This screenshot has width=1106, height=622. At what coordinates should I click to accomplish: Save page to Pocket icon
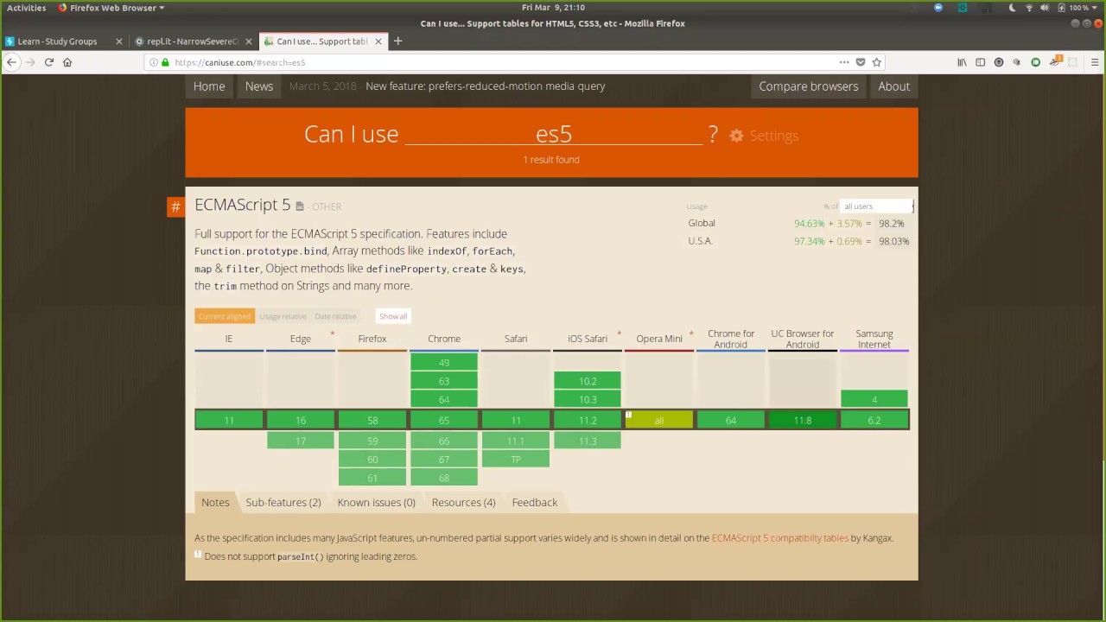860,62
